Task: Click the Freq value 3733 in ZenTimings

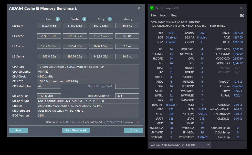Action: (171, 33)
